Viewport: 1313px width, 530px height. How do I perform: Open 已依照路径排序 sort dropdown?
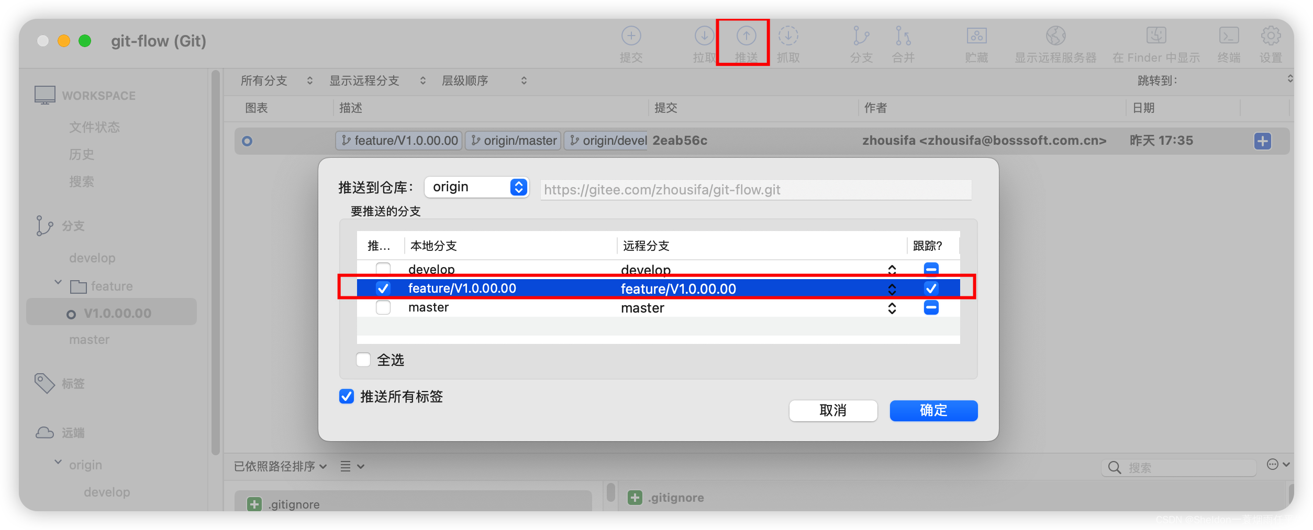click(280, 466)
